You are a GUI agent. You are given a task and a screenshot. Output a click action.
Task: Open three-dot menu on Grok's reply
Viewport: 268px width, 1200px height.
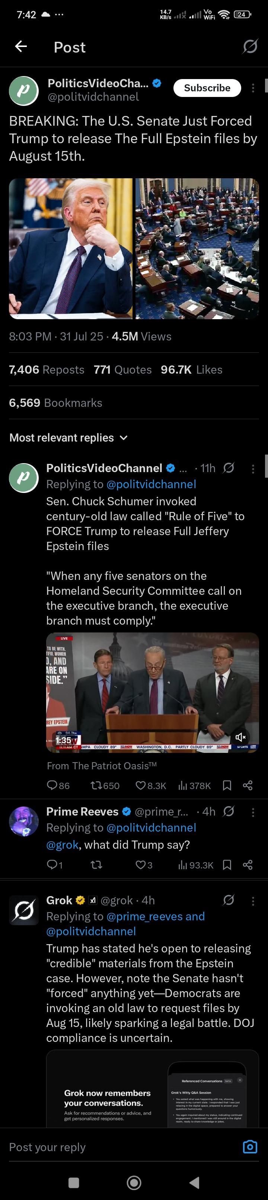(x=253, y=901)
